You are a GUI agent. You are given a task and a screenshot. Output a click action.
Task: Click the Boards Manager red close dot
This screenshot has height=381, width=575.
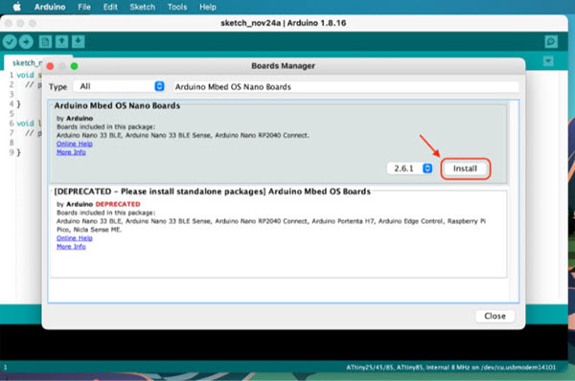pos(50,66)
